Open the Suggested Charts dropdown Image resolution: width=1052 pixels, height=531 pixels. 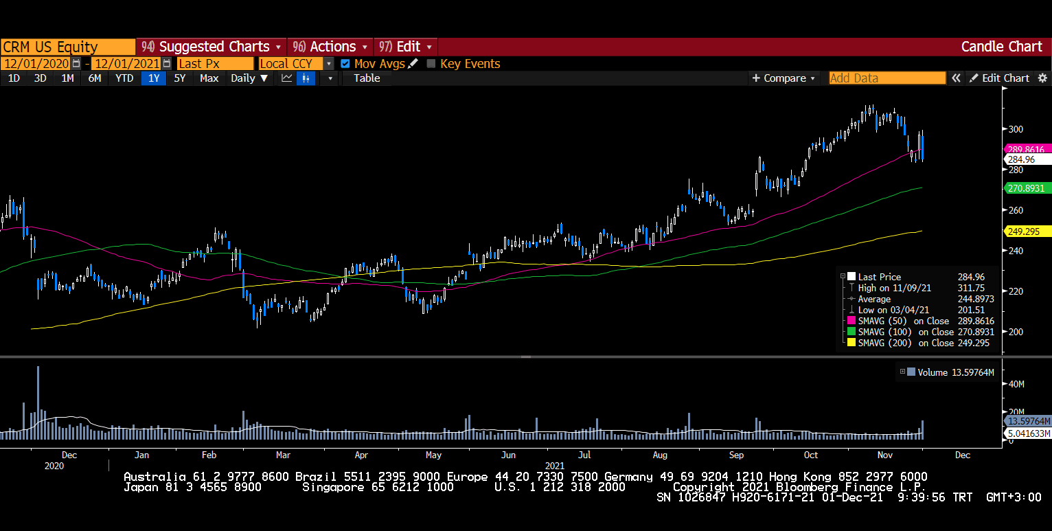(x=211, y=47)
